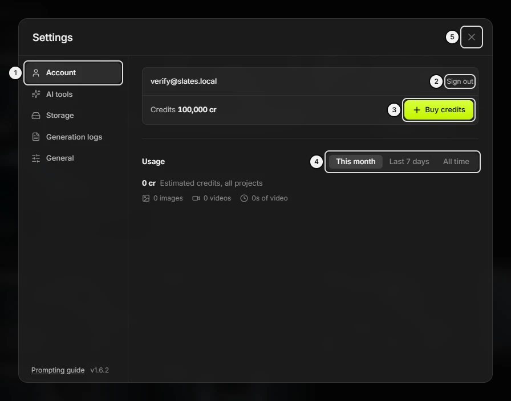Click the verify@slates.local email text
Screen dimensions: 511x401
coord(184,81)
